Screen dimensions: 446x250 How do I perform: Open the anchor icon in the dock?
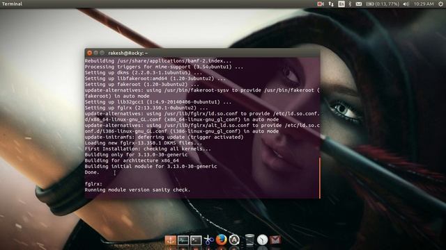[x=170, y=240]
